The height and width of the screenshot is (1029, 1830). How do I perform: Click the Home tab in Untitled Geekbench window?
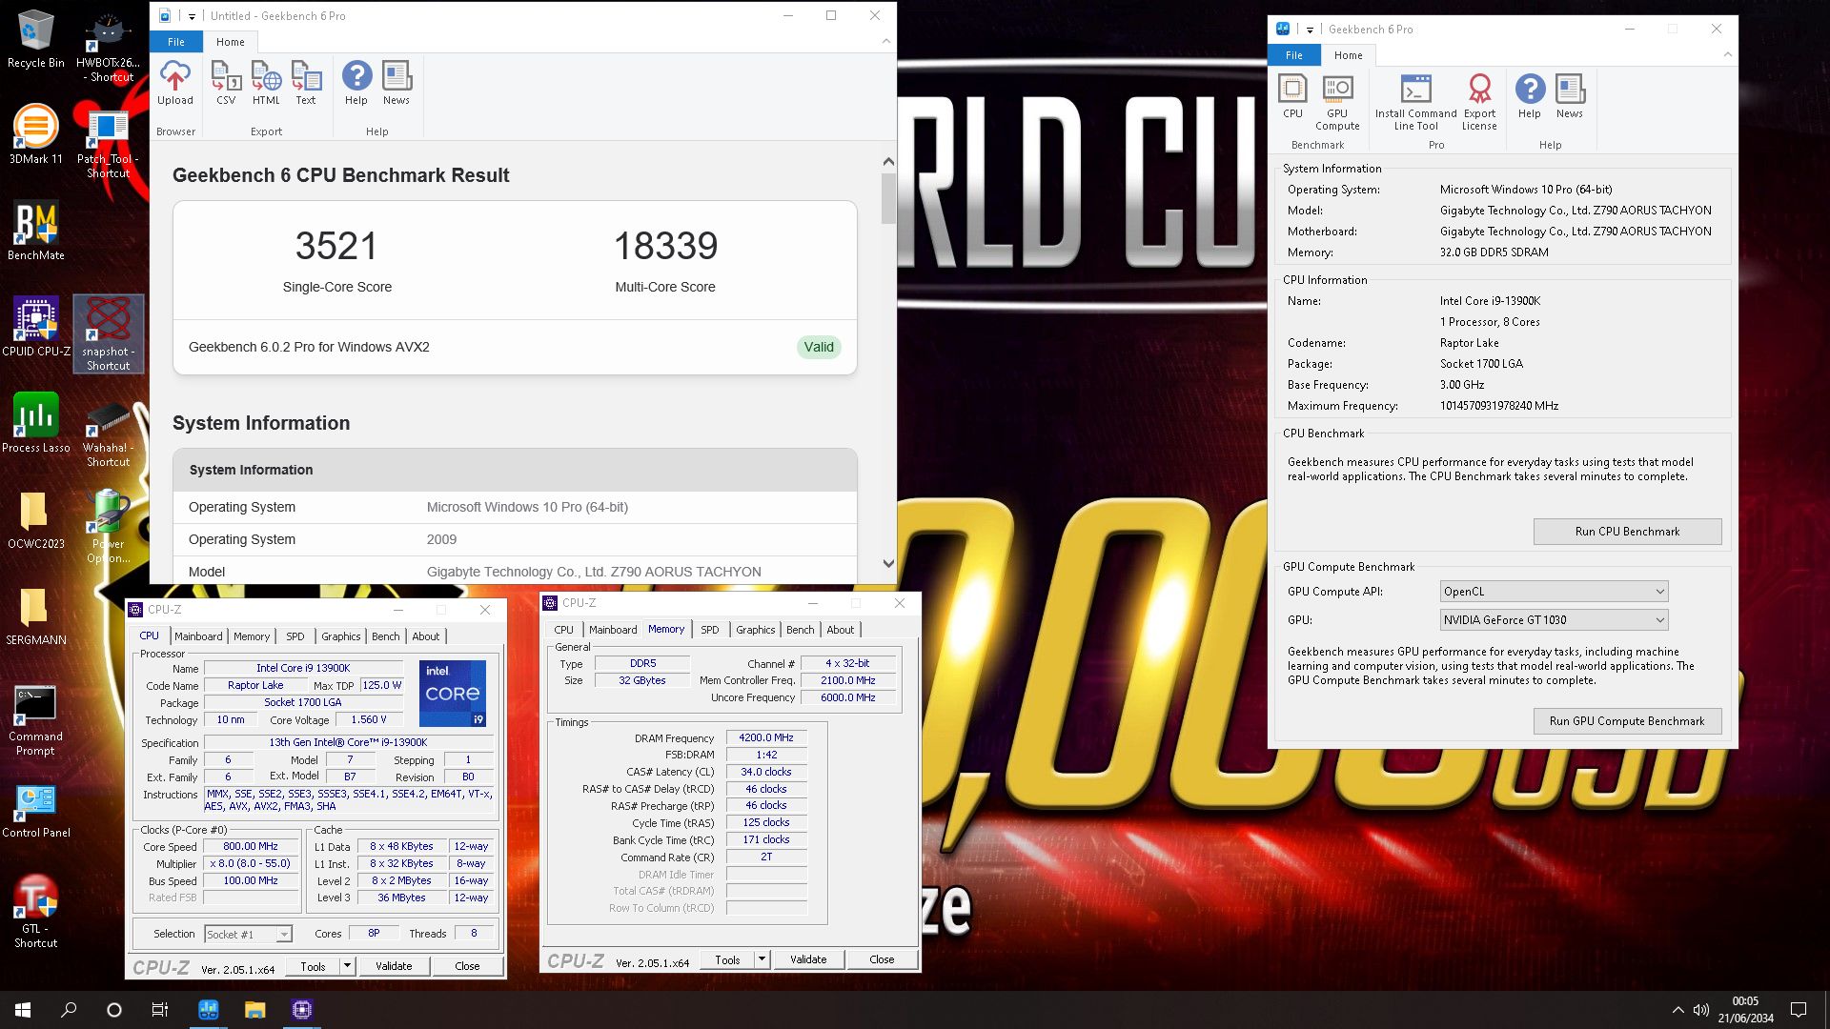(230, 42)
